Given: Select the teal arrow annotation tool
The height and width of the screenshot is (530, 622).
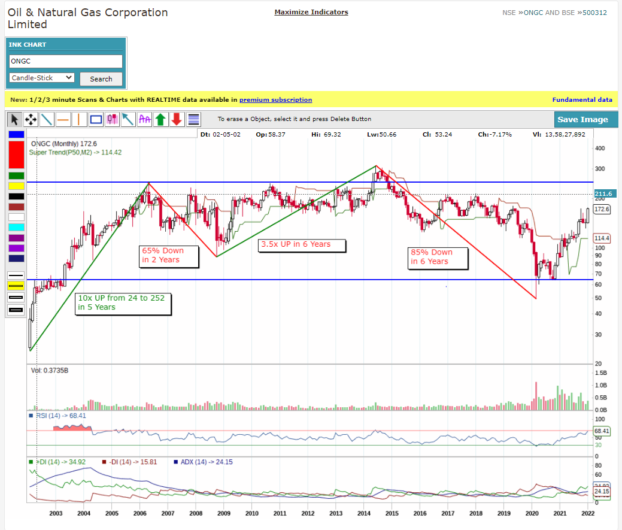Looking at the screenshot, I should pyautogui.click(x=129, y=119).
